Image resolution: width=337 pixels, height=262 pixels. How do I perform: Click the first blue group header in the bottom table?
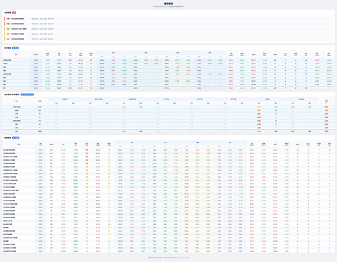(x=132, y=142)
